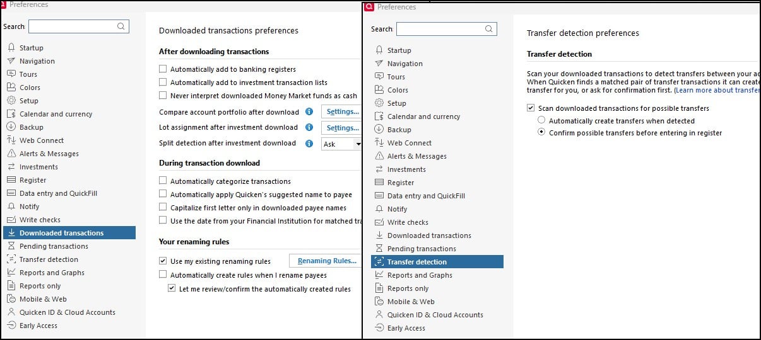Uncheck Let me review/confirm automatically created rules
761x340 pixels.
point(172,289)
